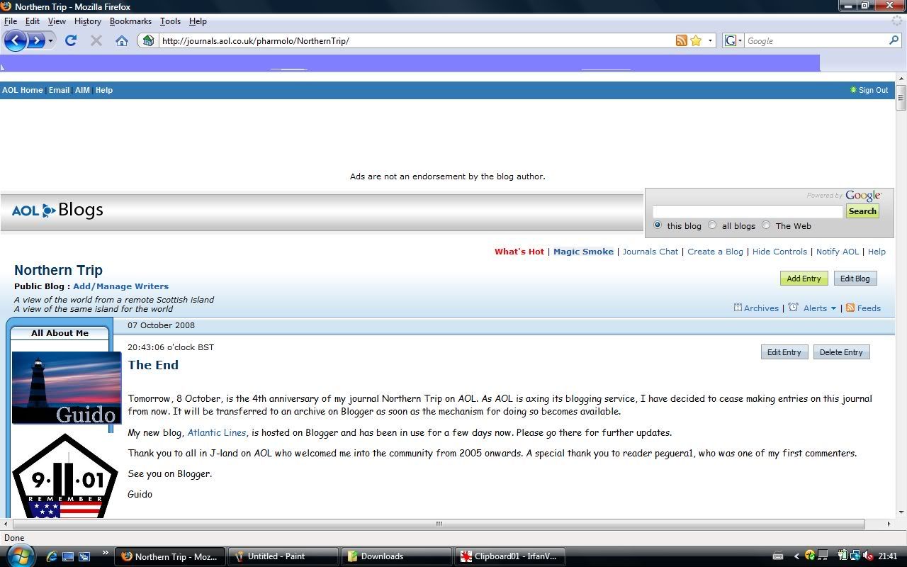
Task: Click the vertical scrollbar down arrow
Action: 901,512
